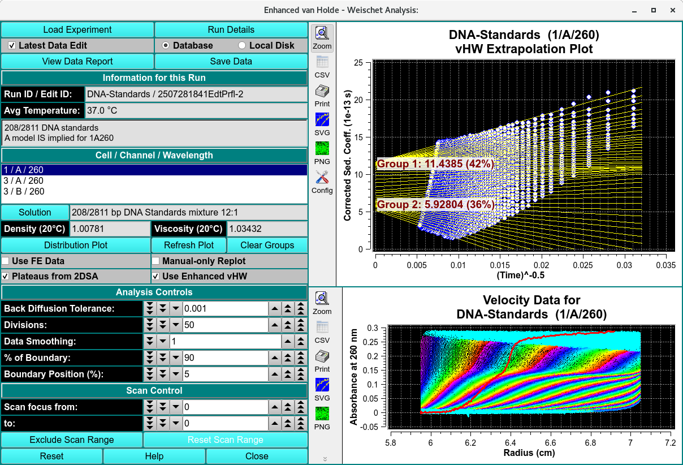Click the Load Experiment button
The height and width of the screenshot is (465, 683).
click(77, 29)
